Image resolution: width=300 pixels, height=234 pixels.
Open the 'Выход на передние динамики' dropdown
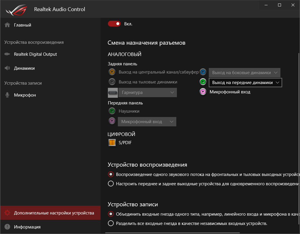coord(245,83)
